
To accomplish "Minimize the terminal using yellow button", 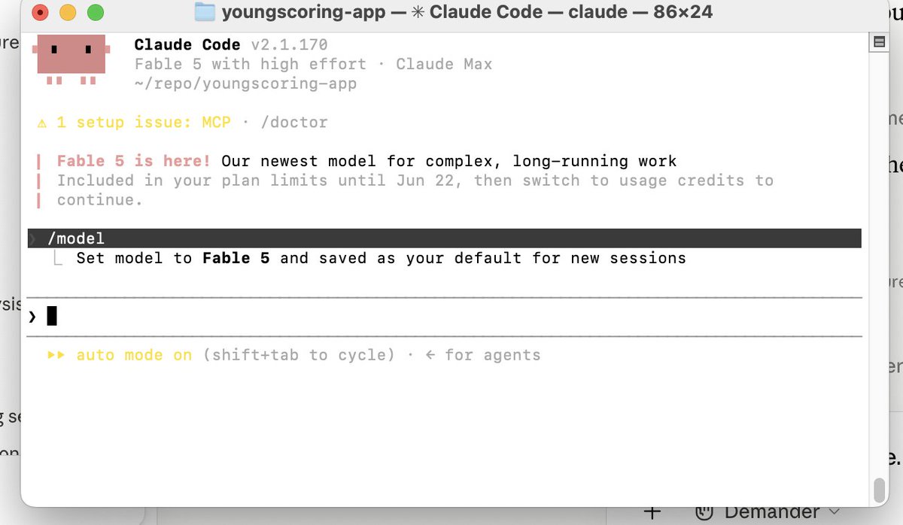I will point(68,12).
